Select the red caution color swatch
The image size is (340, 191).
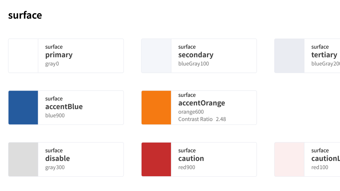point(156,159)
